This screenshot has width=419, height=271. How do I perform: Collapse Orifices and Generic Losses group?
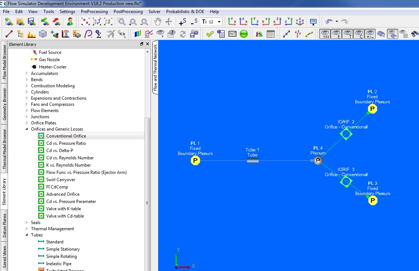click(27, 129)
